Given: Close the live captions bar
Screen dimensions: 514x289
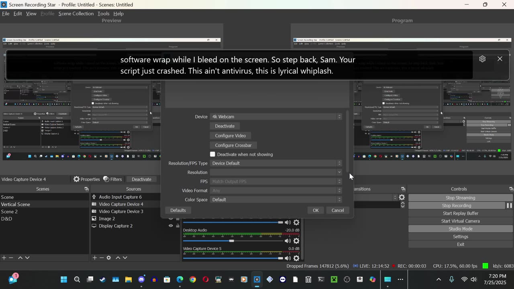Looking at the screenshot, I should [500, 59].
